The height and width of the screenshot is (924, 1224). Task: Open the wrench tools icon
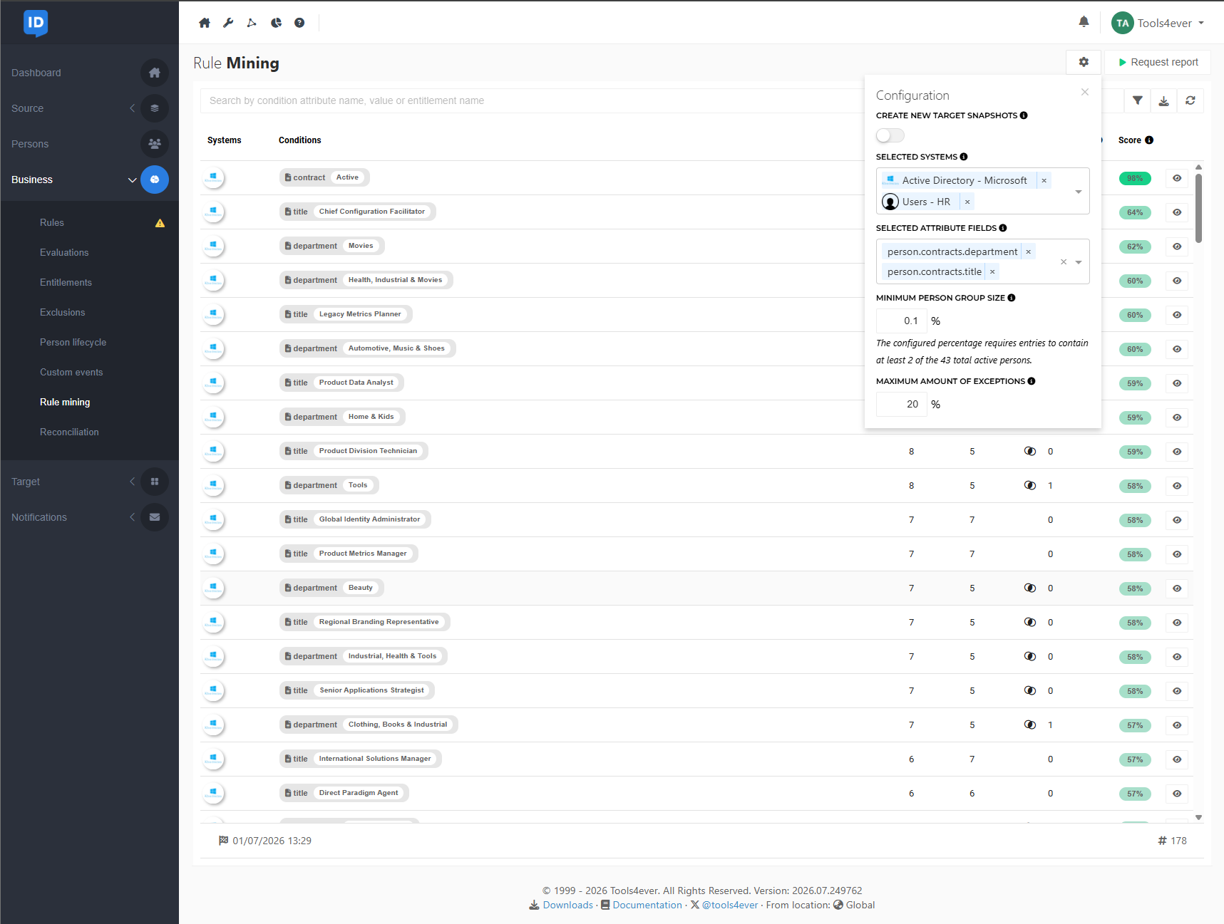228,23
